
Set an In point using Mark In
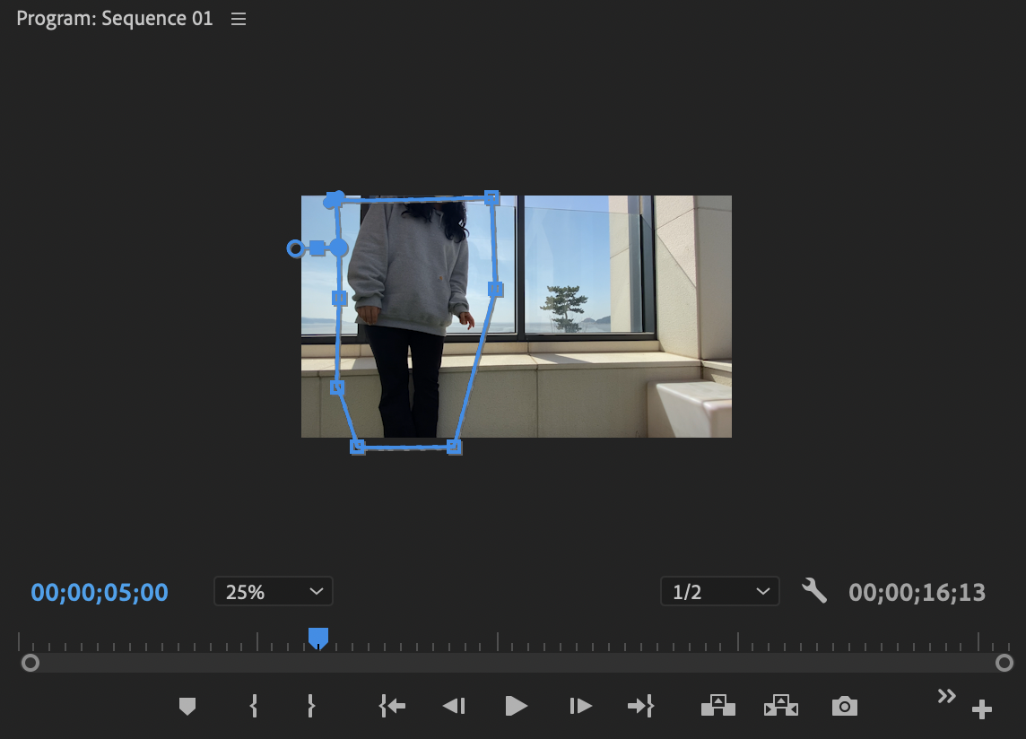253,706
